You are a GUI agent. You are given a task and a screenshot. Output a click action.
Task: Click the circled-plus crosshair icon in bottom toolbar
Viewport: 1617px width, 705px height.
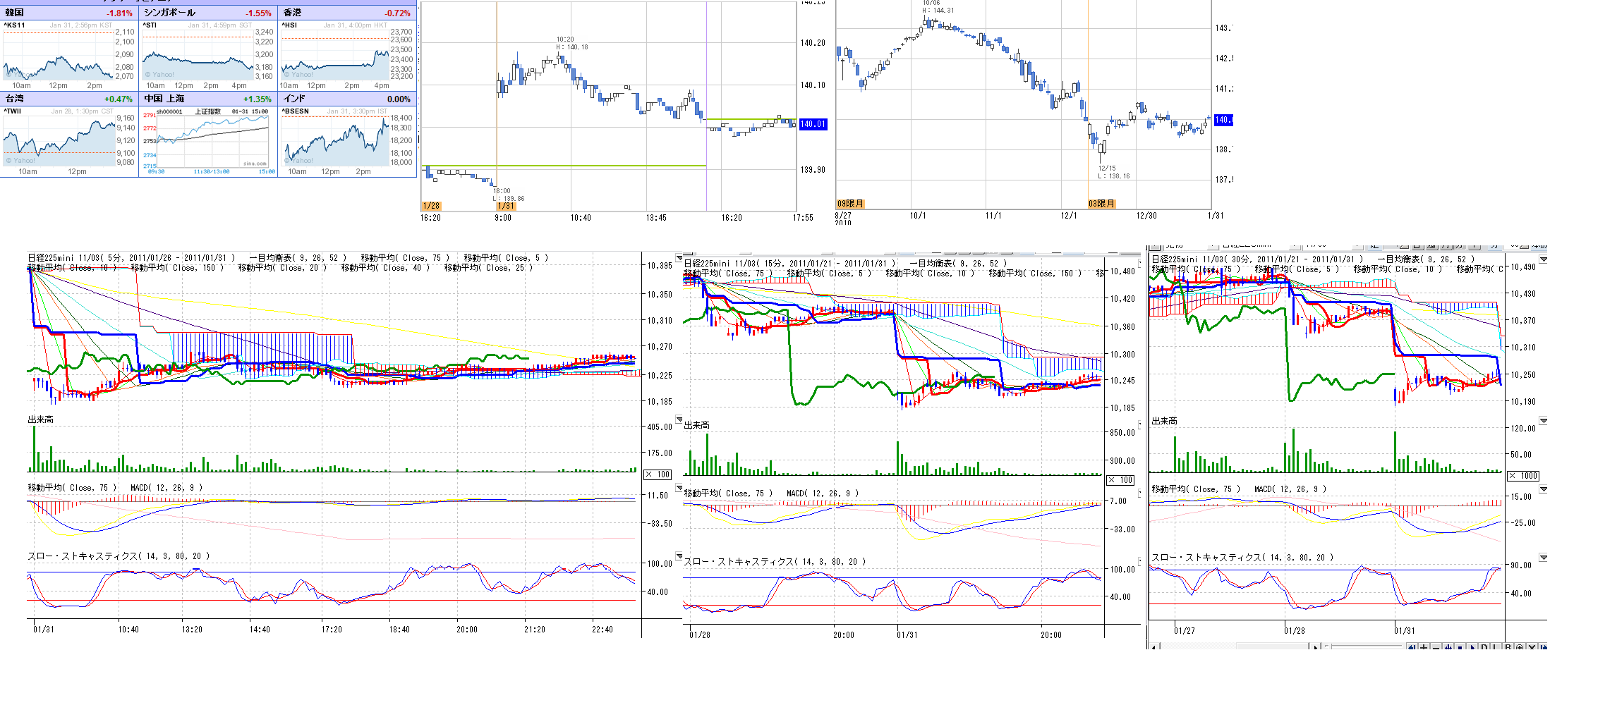coord(1520,647)
